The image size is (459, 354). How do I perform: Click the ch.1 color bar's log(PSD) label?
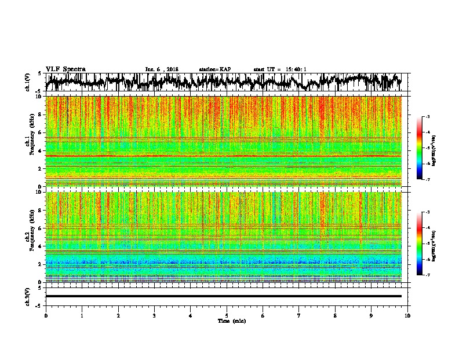(434, 151)
